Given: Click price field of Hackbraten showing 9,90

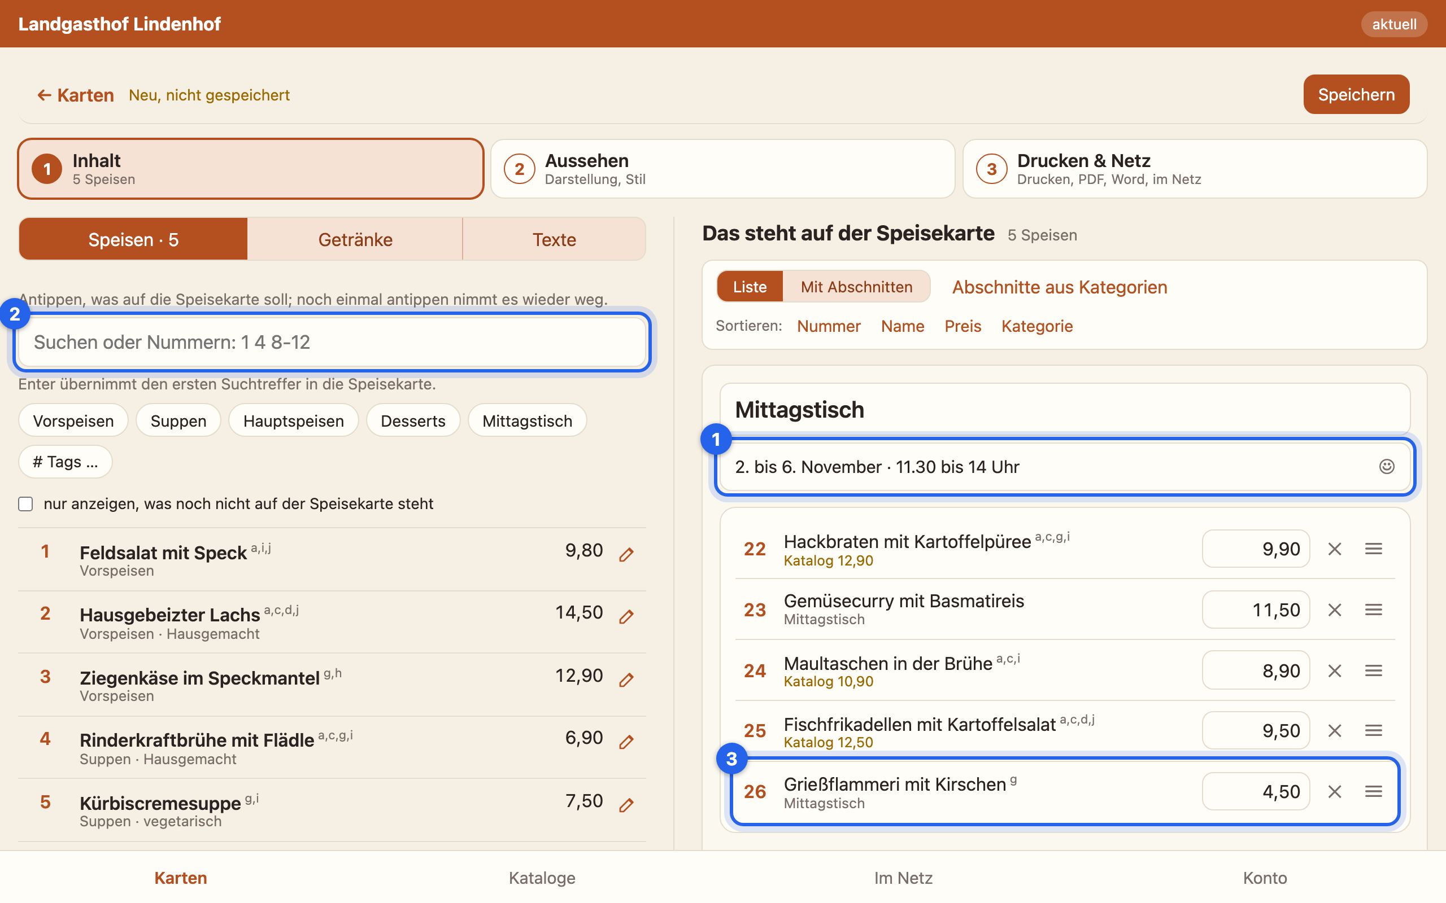Looking at the screenshot, I should coord(1256,549).
